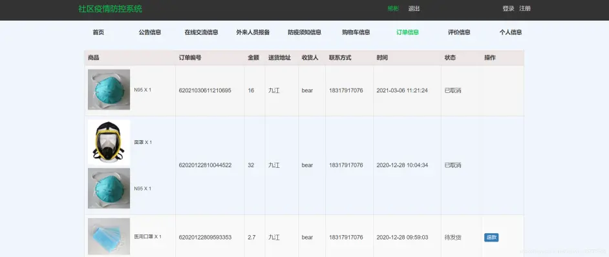Click timestamp 2021-03-06 11:21:24
Image resolution: width=609 pixels, height=257 pixels.
[x=402, y=90]
